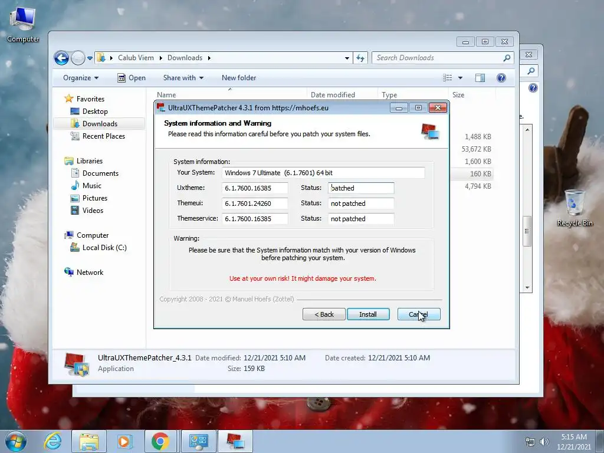Open the view options dropdown arrow
The width and height of the screenshot is (604, 453).
click(460, 78)
